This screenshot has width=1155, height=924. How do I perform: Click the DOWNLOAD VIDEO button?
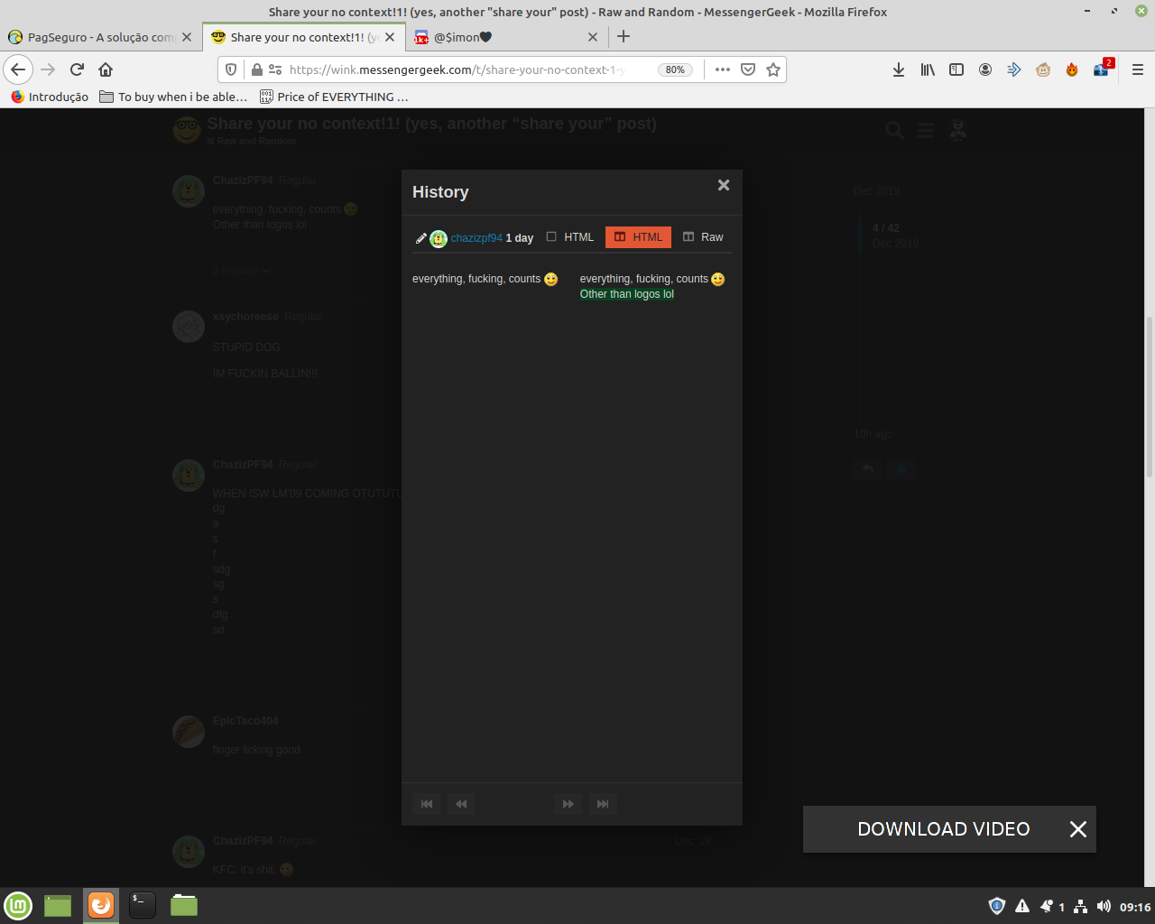943,829
